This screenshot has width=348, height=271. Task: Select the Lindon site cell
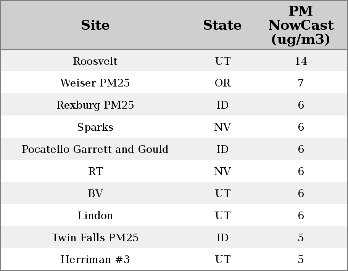[x=95, y=216]
